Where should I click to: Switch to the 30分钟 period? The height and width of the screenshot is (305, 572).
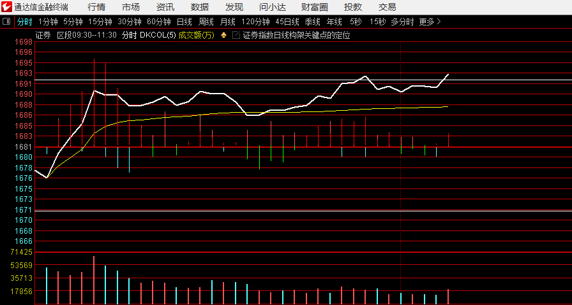click(x=130, y=22)
